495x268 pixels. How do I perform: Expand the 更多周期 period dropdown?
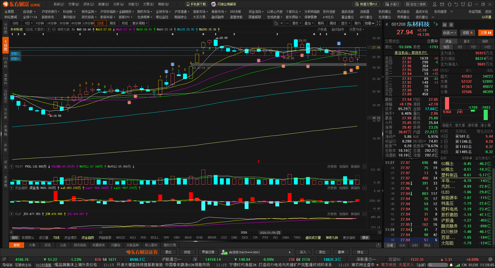(x=140, y=23)
